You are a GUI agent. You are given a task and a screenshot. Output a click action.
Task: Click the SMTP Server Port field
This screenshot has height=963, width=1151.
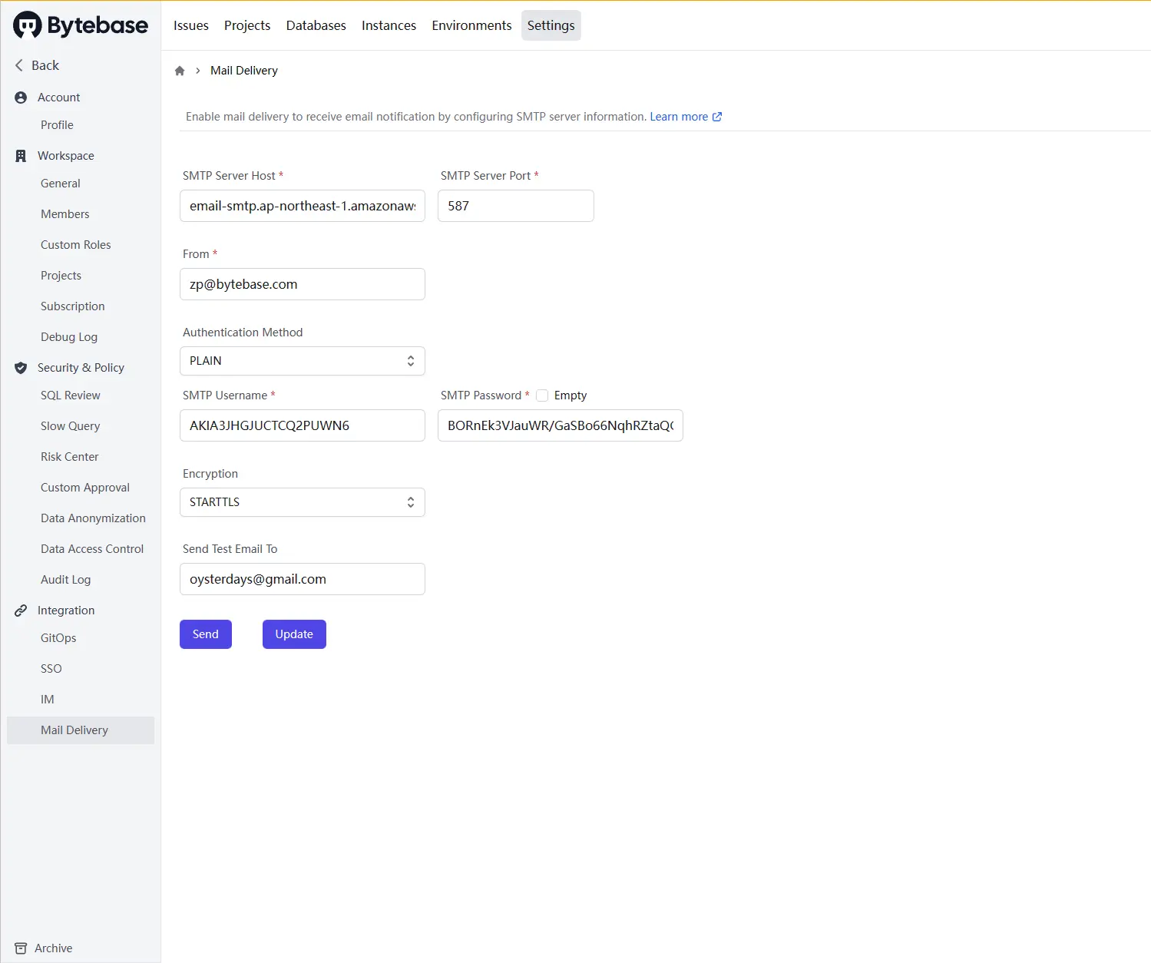(516, 206)
